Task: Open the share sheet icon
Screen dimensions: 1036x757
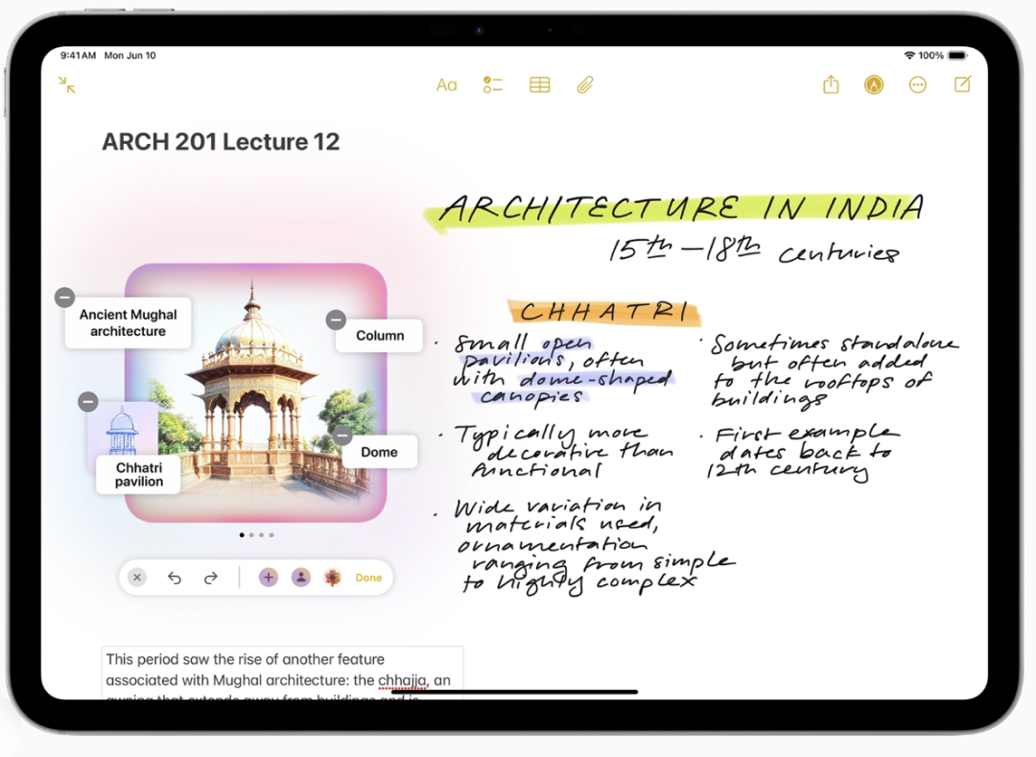Action: pyautogui.click(x=831, y=85)
